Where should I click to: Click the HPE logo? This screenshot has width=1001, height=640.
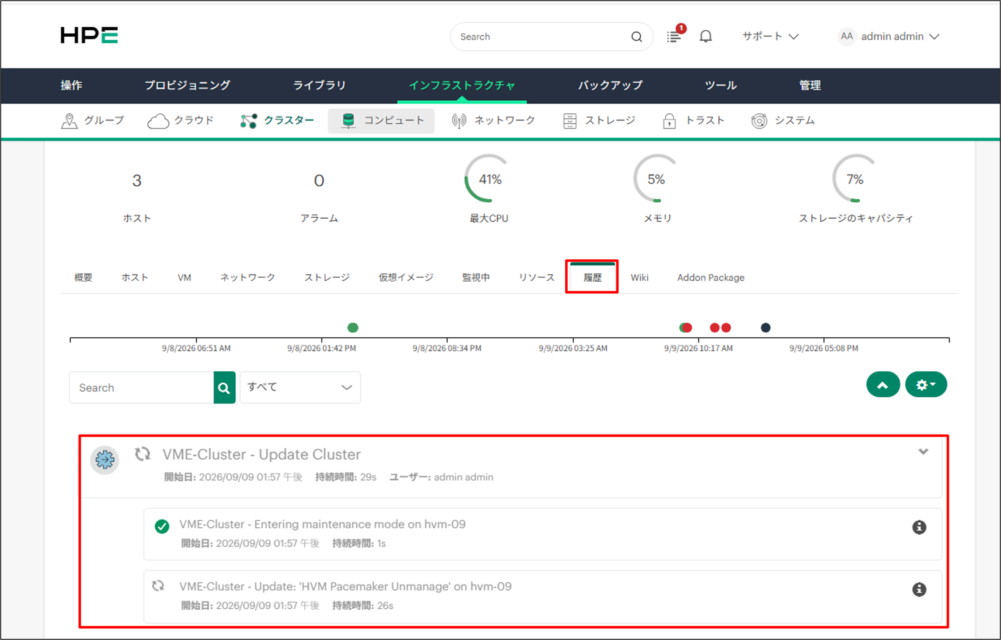tap(89, 35)
